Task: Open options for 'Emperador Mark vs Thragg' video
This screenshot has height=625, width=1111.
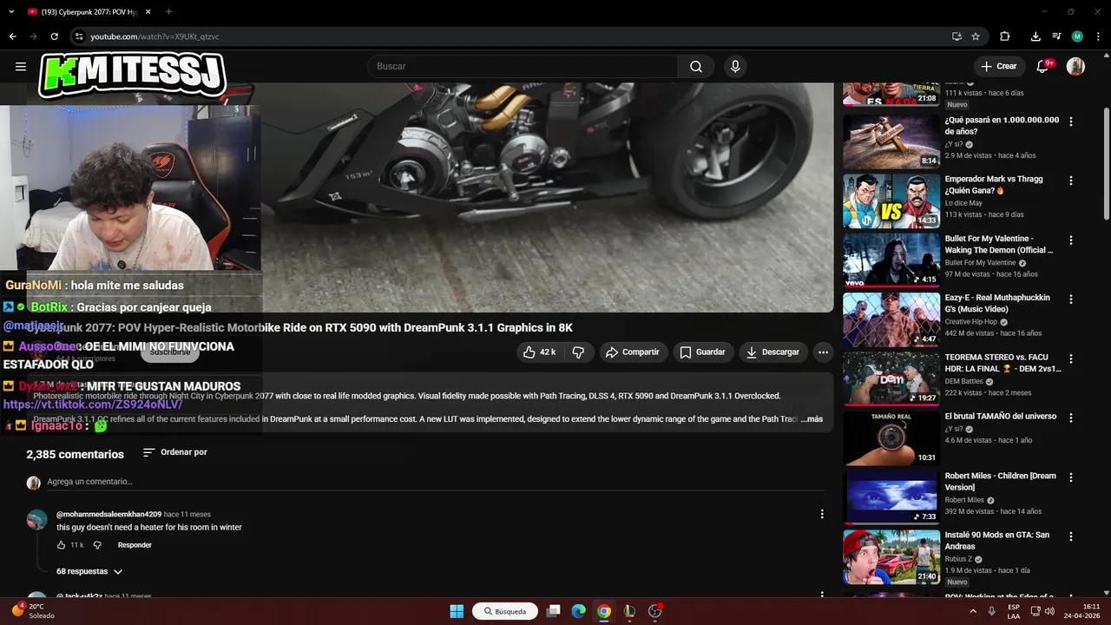Action: pos(1070,181)
